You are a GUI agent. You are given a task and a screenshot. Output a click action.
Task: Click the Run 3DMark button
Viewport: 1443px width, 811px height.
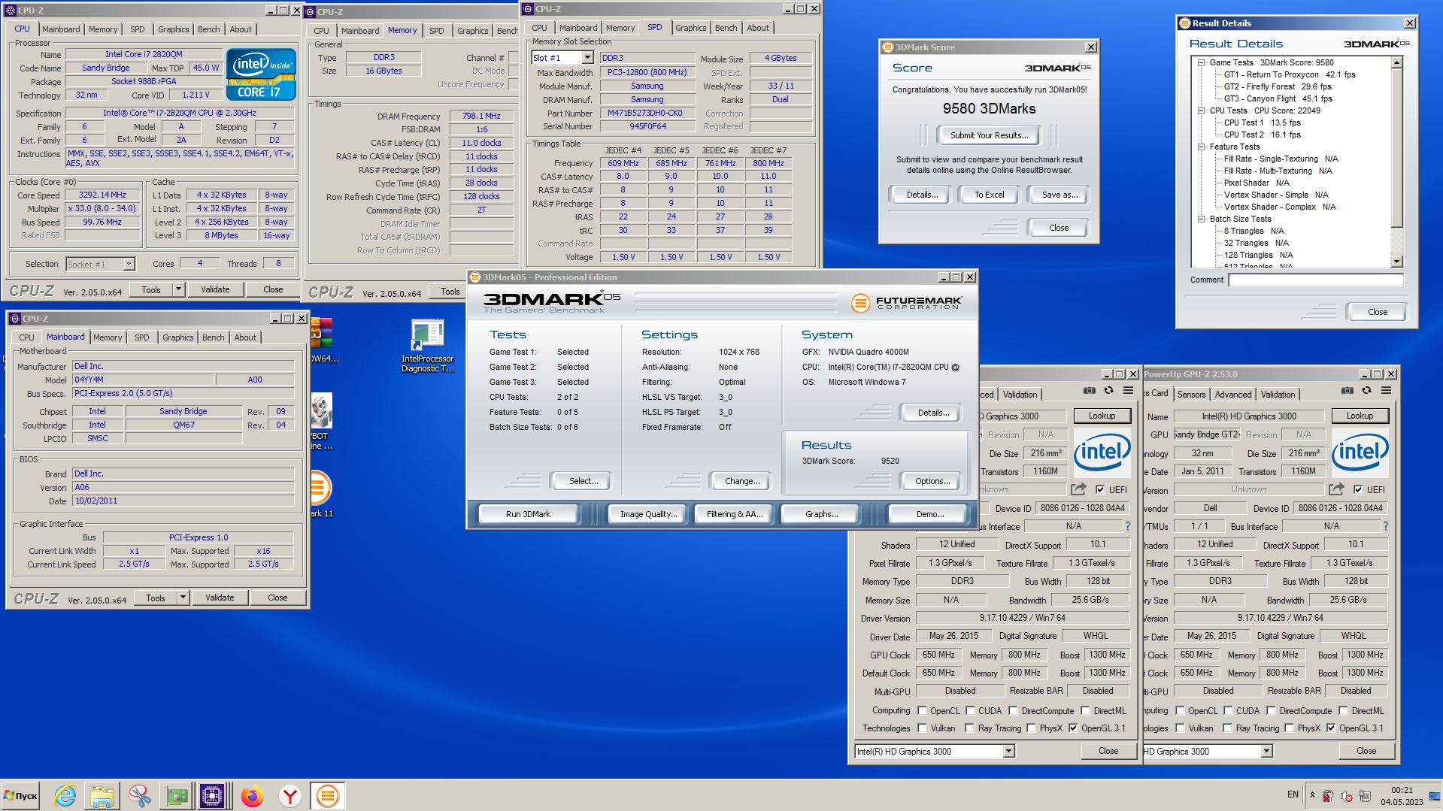(528, 514)
